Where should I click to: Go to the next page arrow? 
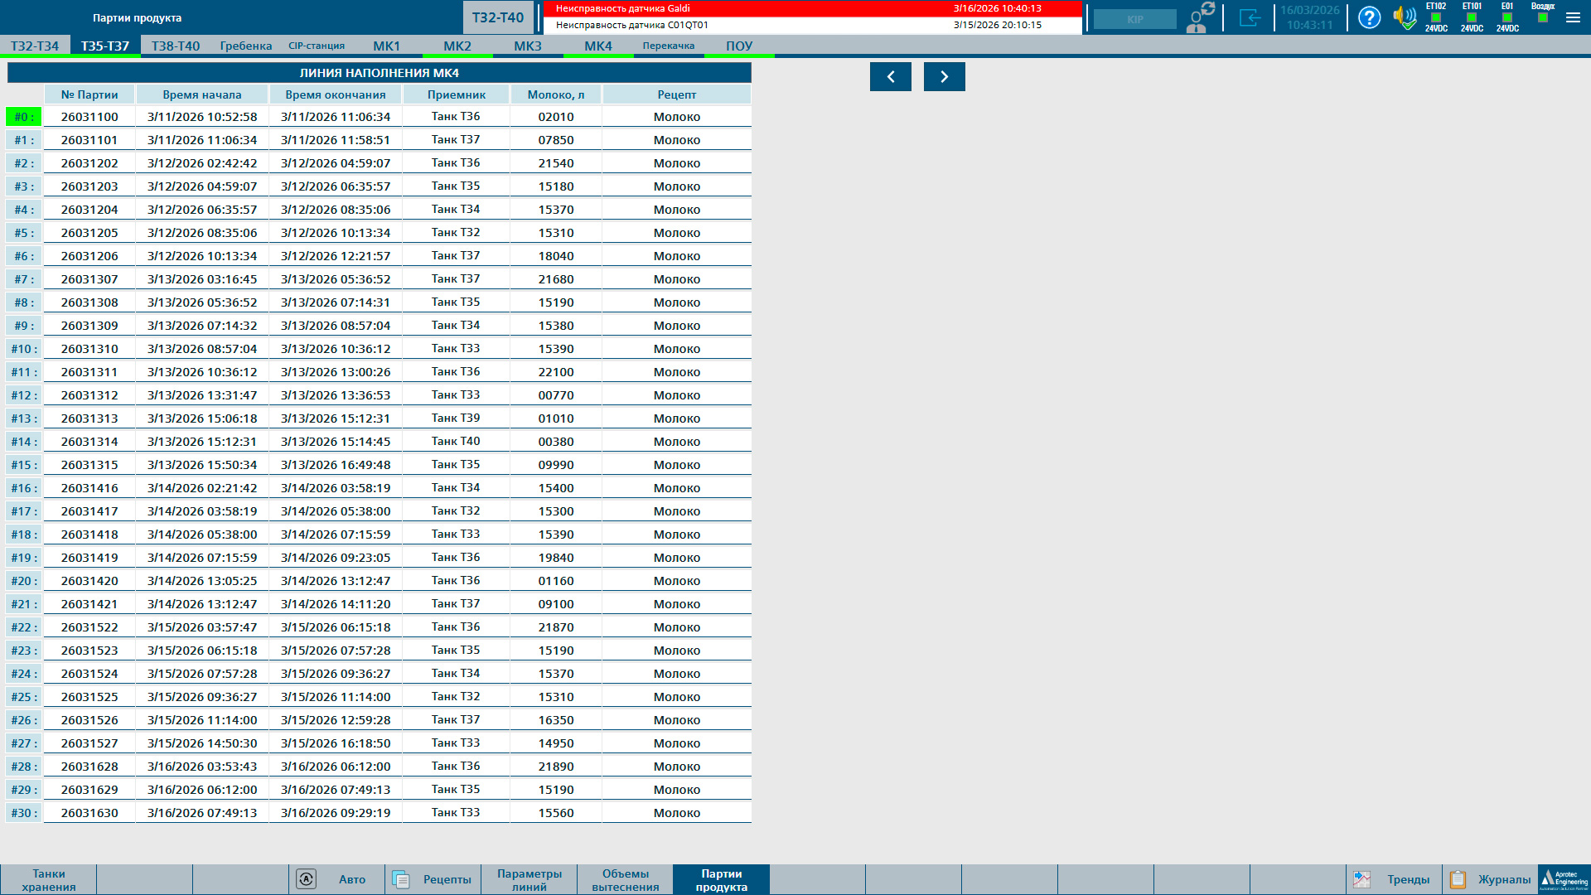pyautogui.click(x=945, y=76)
